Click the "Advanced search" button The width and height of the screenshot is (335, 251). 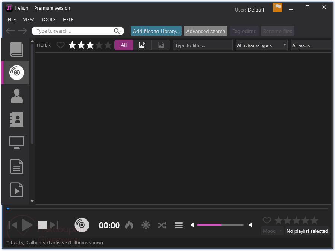click(205, 31)
